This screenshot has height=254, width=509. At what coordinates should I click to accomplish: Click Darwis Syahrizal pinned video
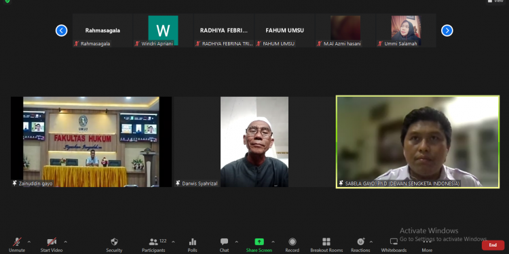tap(254, 142)
